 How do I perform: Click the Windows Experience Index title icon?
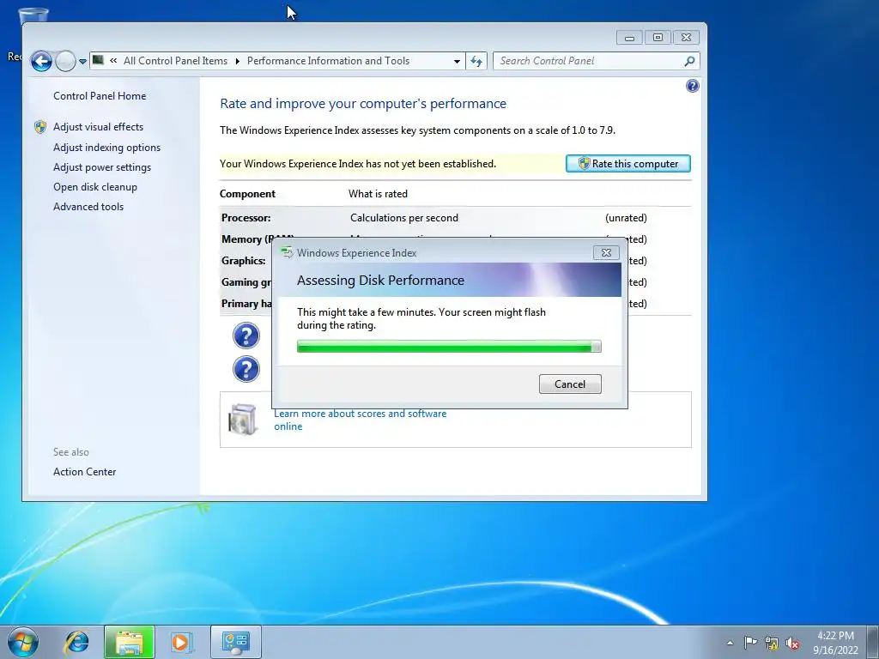pos(287,253)
